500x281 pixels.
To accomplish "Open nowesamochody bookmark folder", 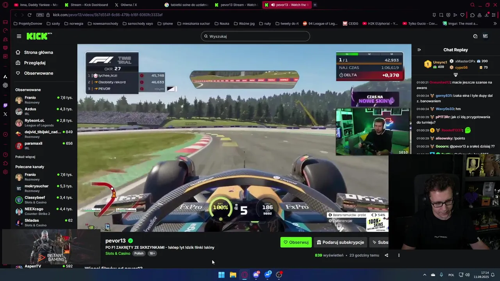I will click(x=103, y=23).
